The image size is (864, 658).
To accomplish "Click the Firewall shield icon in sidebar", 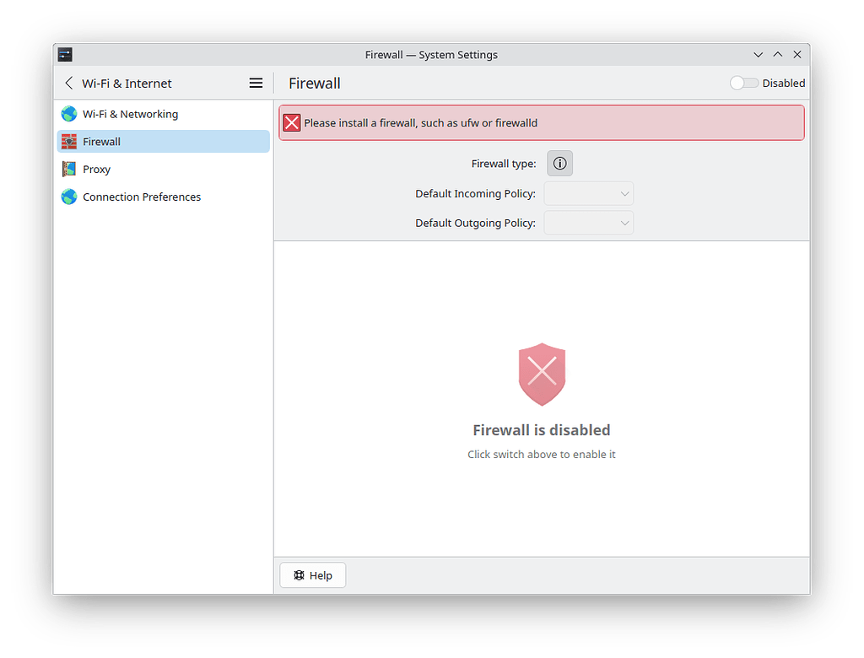I will tap(68, 141).
